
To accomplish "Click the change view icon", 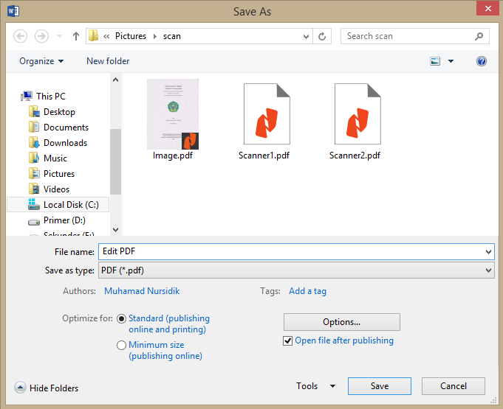I will [x=435, y=61].
